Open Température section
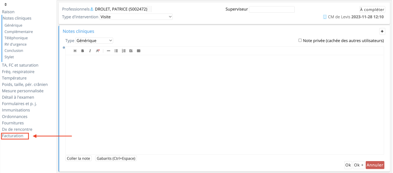The image size is (393, 173). (14, 78)
